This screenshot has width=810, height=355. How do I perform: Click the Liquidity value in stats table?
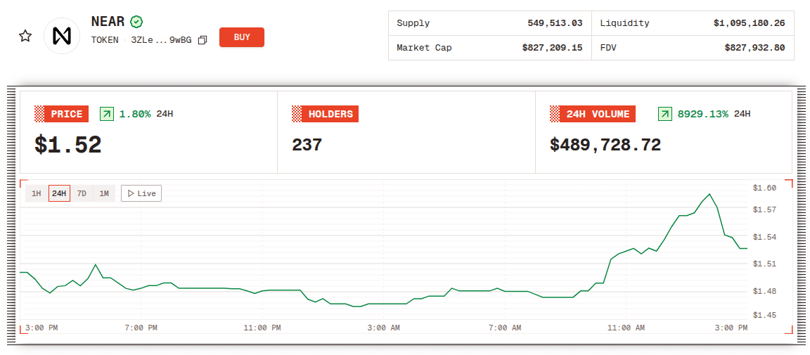(749, 23)
